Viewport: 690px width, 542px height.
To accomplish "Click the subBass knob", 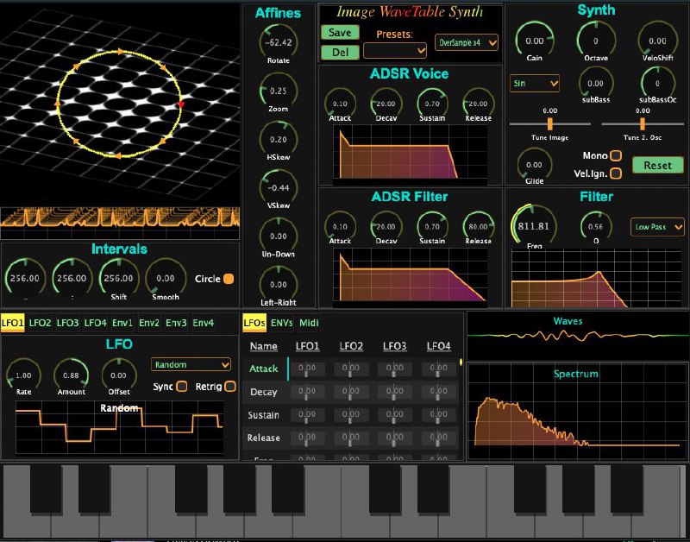I will tap(596, 83).
